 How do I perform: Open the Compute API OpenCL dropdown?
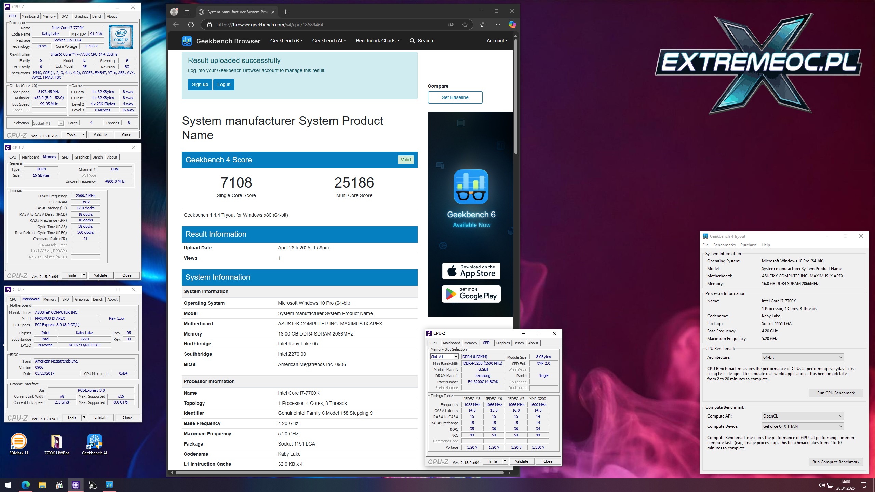pos(803,416)
